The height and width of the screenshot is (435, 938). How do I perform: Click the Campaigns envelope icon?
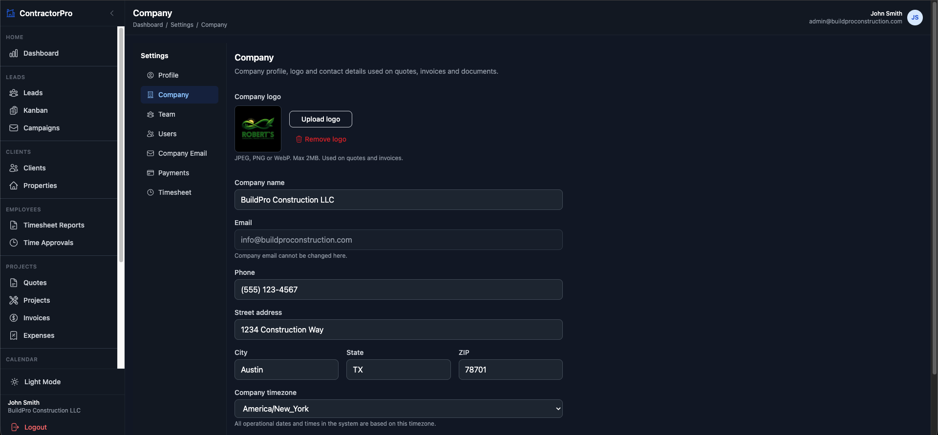(14, 128)
